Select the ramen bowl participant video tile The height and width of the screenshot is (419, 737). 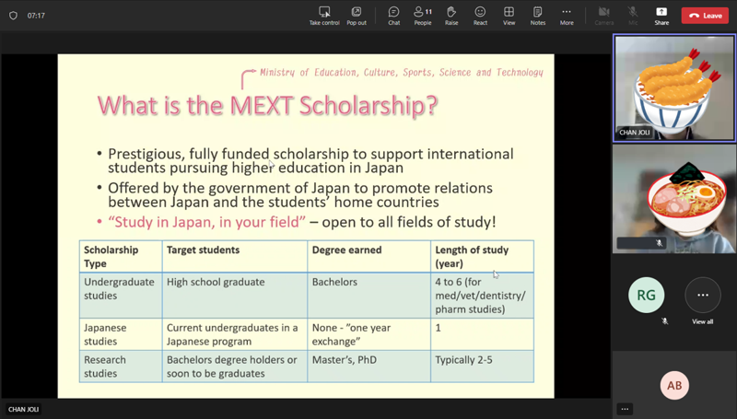click(674, 199)
